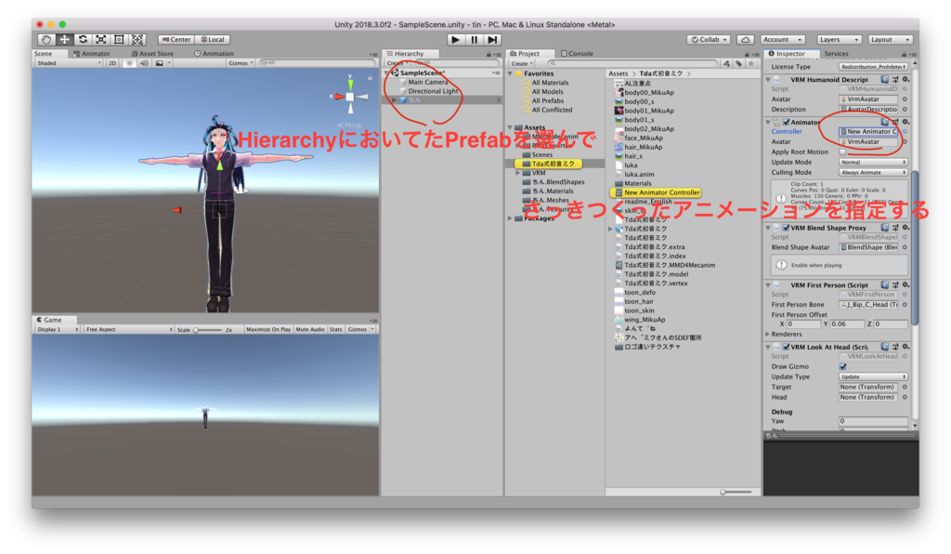Open help for Animator component
The width and height of the screenshot is (951, 554).
coord(885,122)
